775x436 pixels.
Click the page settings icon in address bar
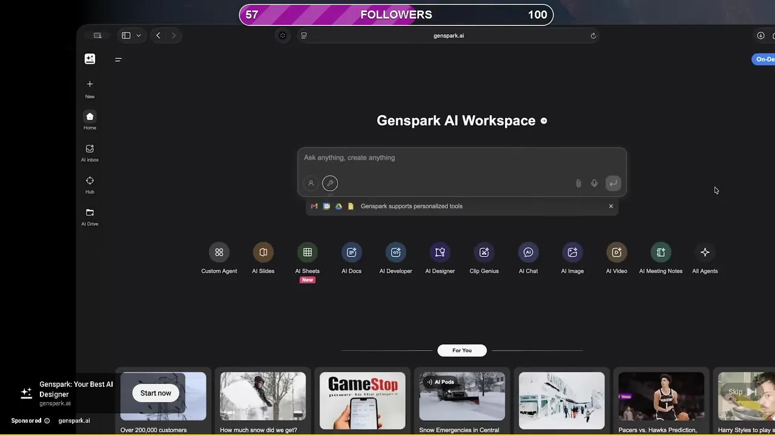click(x=304, y=36)
